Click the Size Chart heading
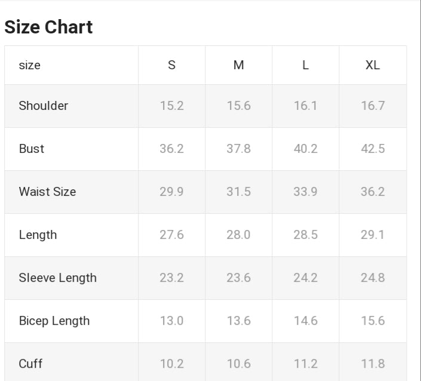Viewport: 421px width, 381px height. point(48,27)
